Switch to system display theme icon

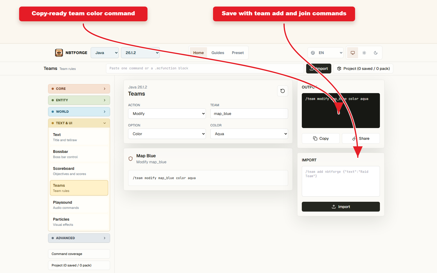[353, 53]
